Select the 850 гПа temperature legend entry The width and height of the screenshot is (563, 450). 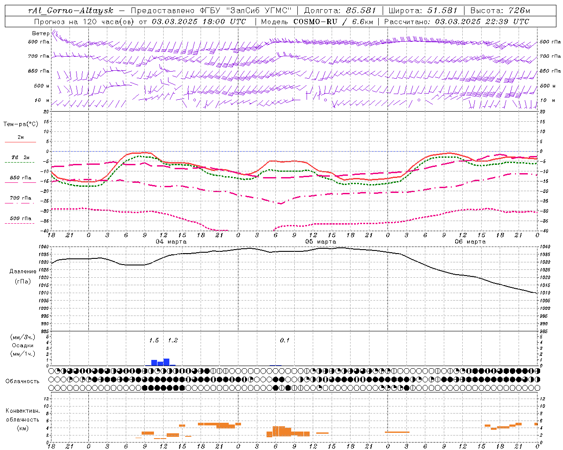[x=21, y=178]
